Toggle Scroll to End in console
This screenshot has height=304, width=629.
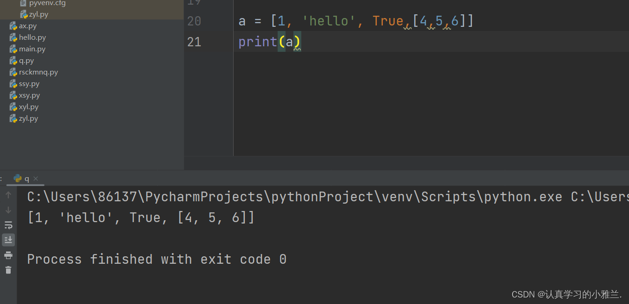click(8, 240)
